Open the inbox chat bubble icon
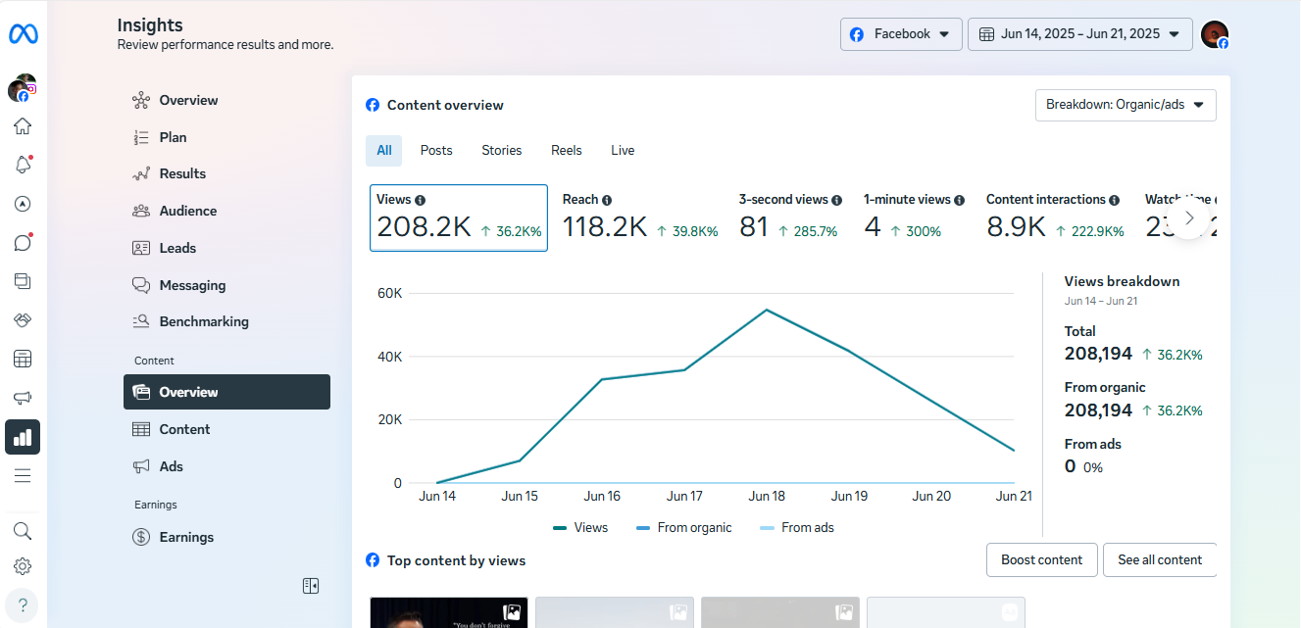The image size is (1301, 628). [x=23, y=243]
